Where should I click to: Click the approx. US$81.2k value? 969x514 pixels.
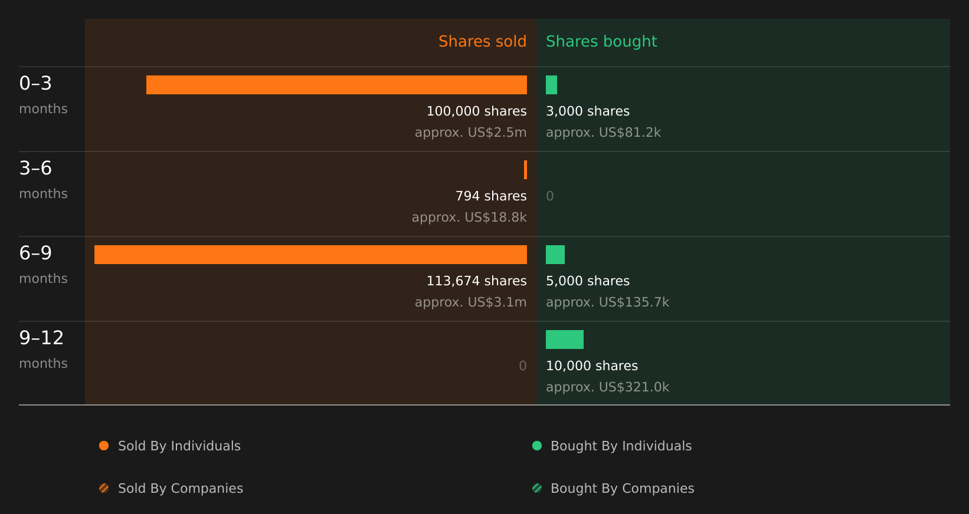pyautogui.click(x=603, y=133)
